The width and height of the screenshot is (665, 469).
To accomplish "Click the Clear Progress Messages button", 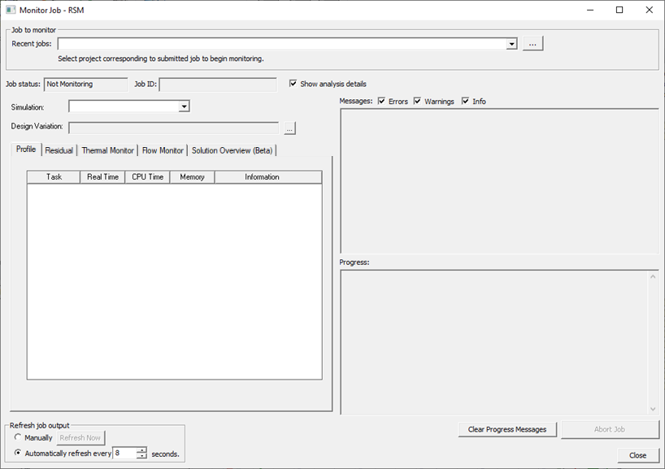I will pyautogui.click(x=507, y=429).
